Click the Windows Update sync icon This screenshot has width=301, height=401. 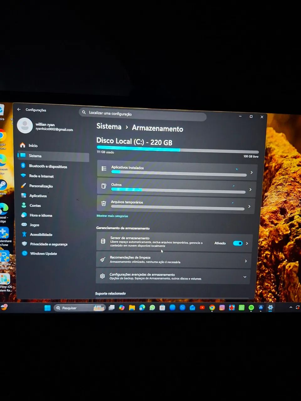[25, 253]
